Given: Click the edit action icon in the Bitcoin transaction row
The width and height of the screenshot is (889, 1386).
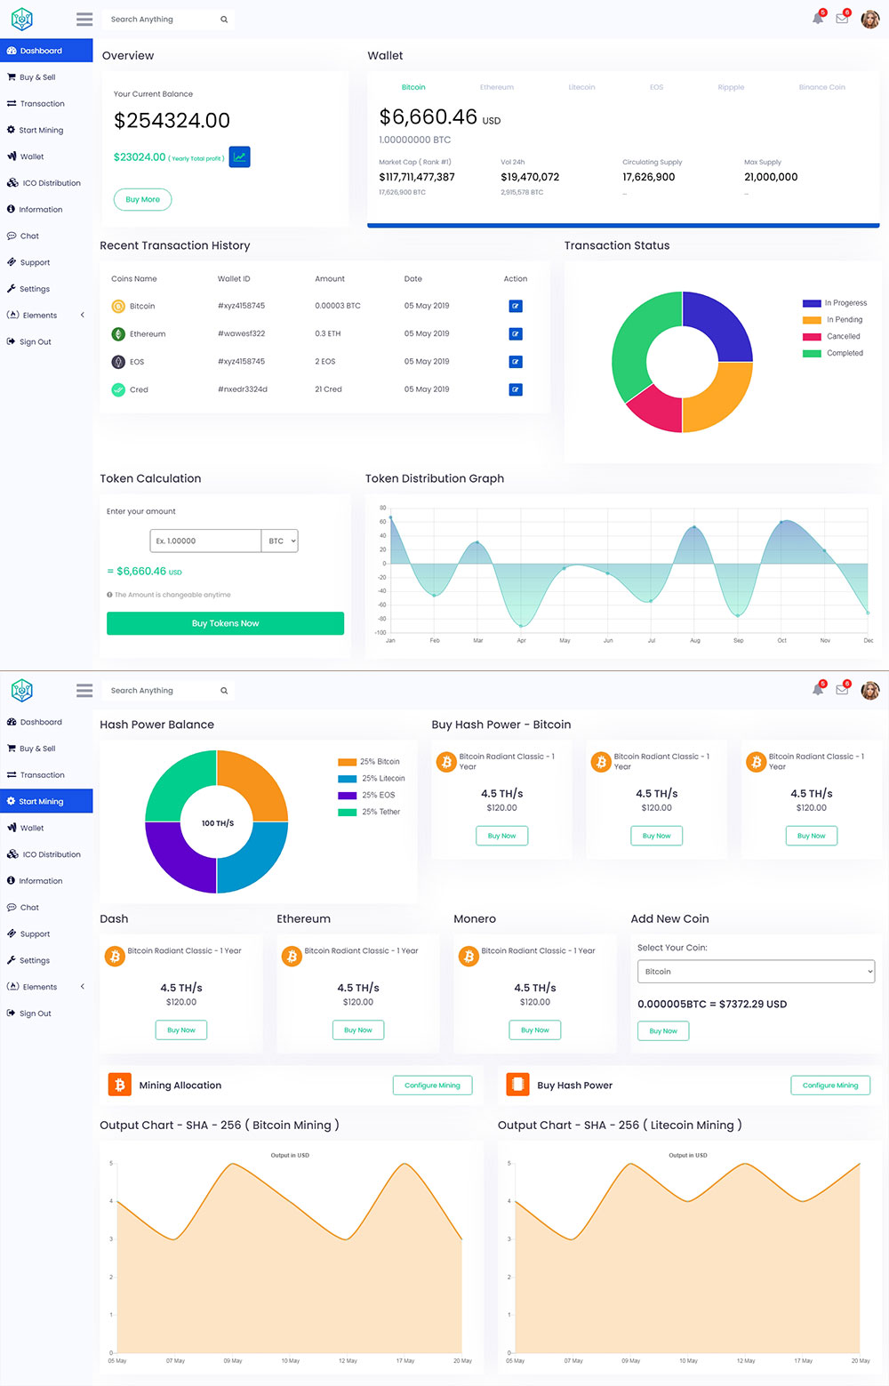Looking at the screenshot, I should pos(515,306).
